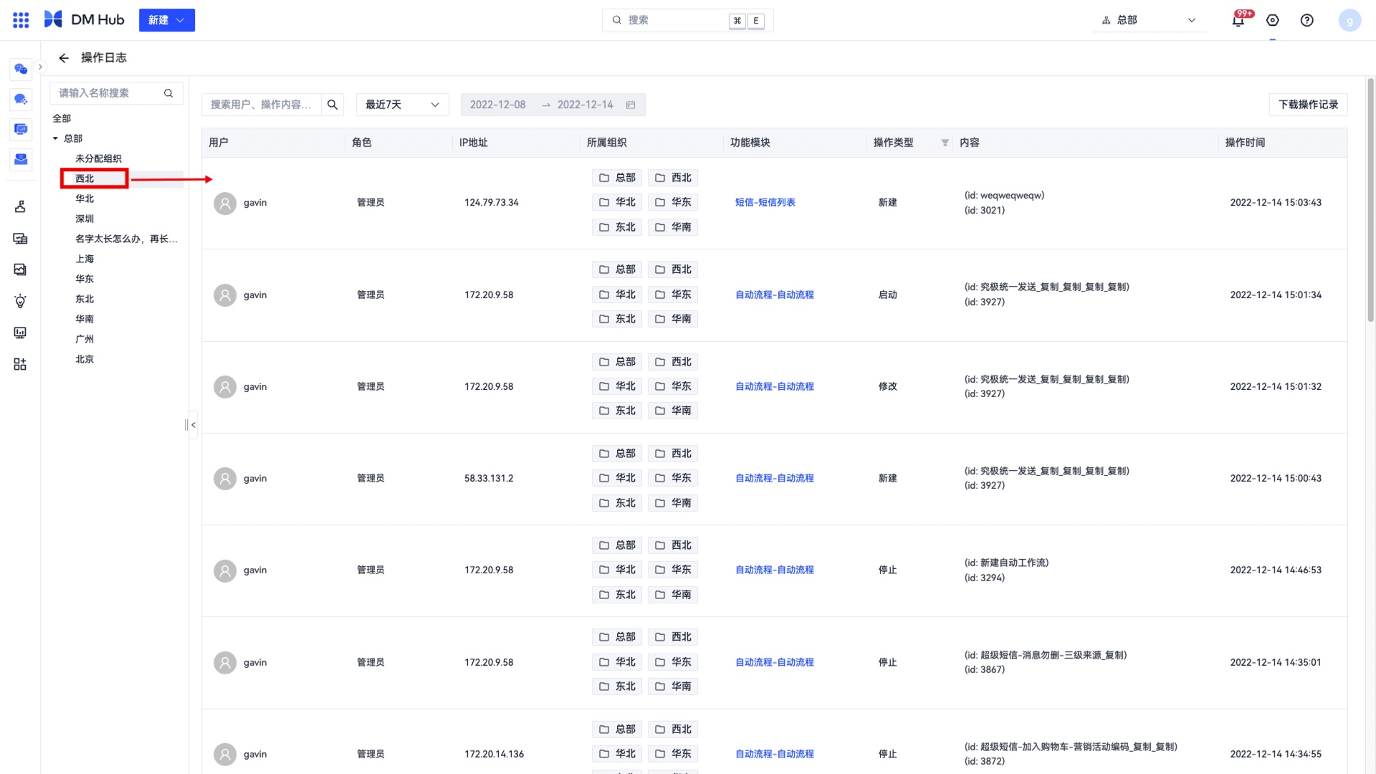Click IP address 172.20.14.136
Viewport: 1376px width, 774px height.
[x=494, y=754]
